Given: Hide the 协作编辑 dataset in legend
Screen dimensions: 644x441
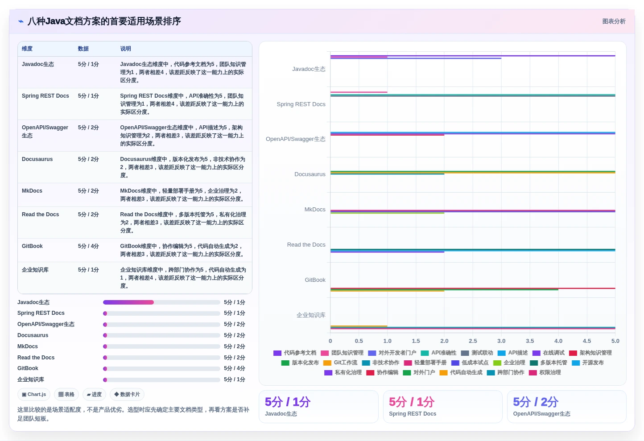Looking at the screenshot, I should 382,372.
